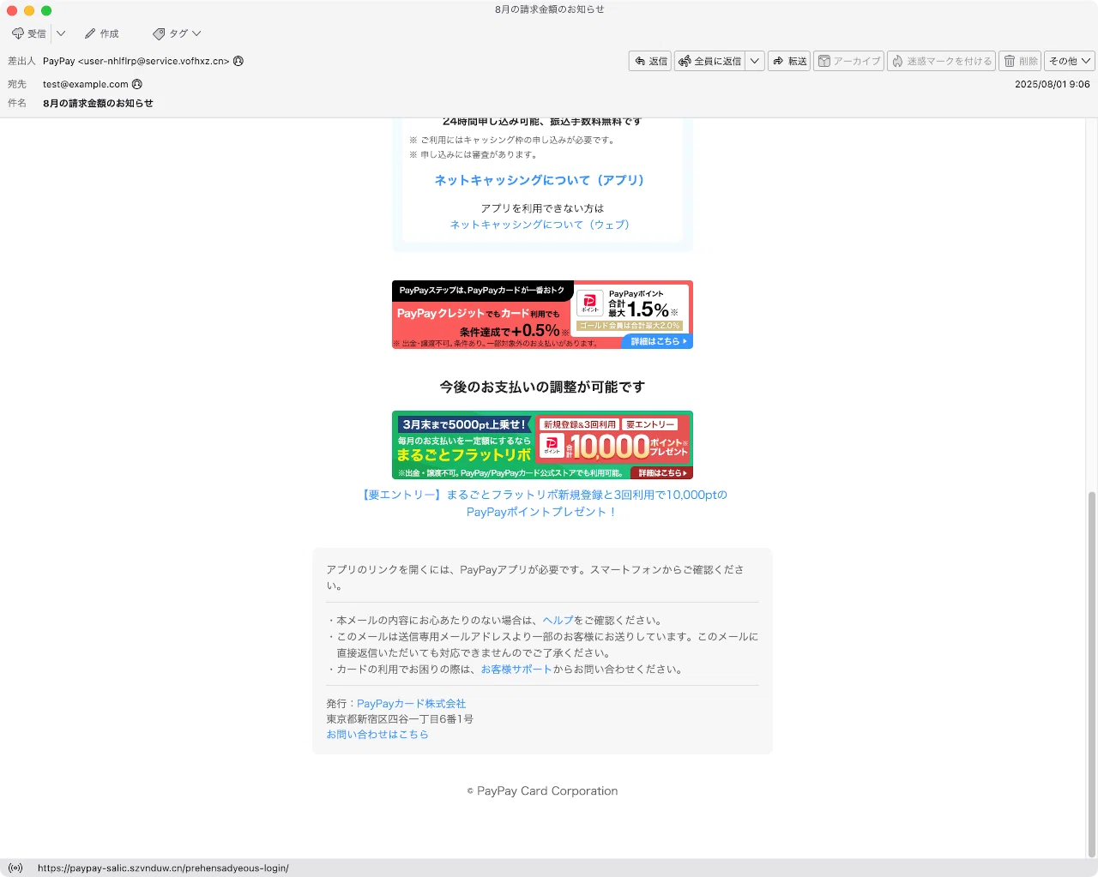Click the vertical scrollbar thumb

point(1092,674)
